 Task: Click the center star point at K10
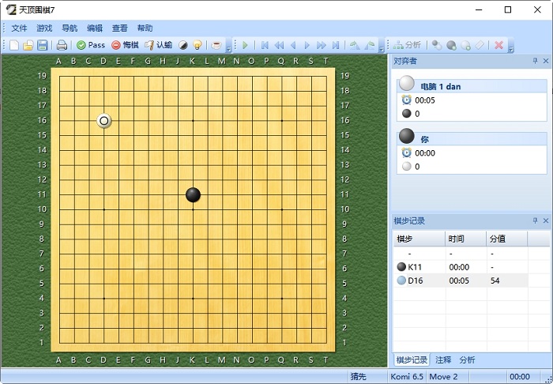point(193,209)
